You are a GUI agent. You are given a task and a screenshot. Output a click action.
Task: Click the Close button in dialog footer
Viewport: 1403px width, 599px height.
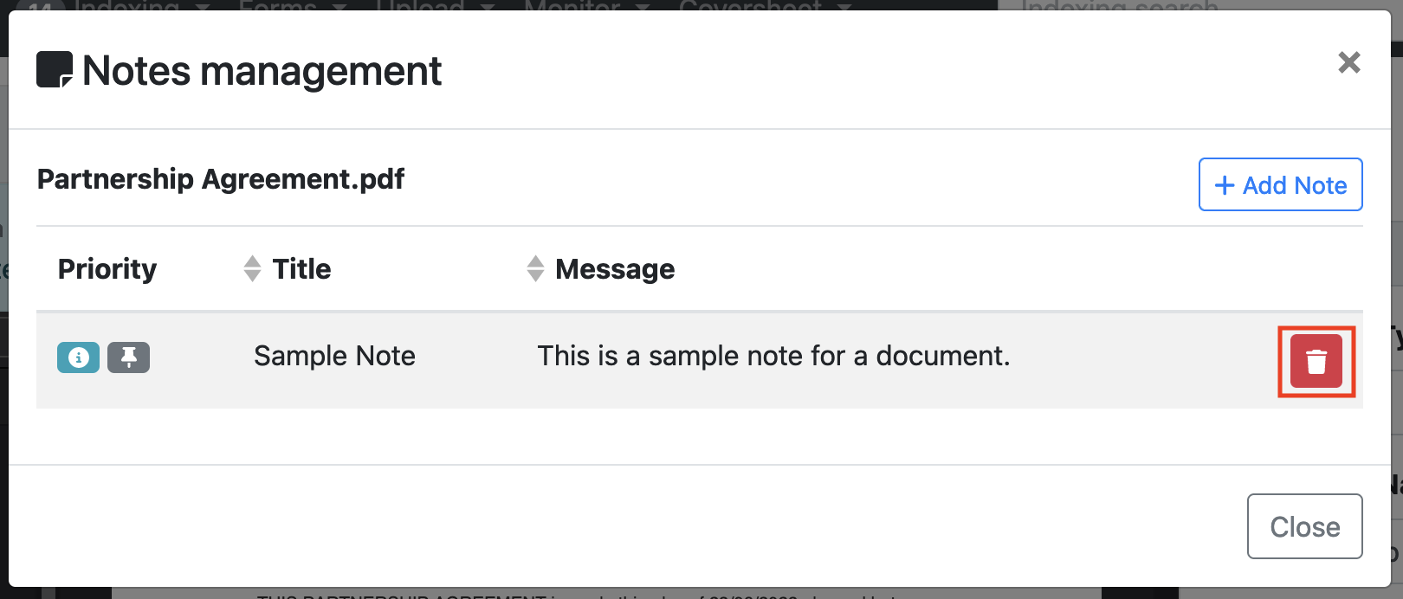click(1304, 526)
